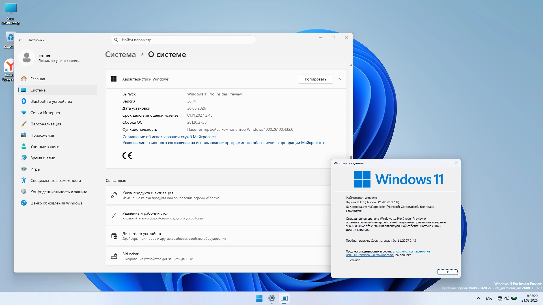Click the Диспетчер устройств icon
This screenshot has width=543, height=305.
point(114,236)
